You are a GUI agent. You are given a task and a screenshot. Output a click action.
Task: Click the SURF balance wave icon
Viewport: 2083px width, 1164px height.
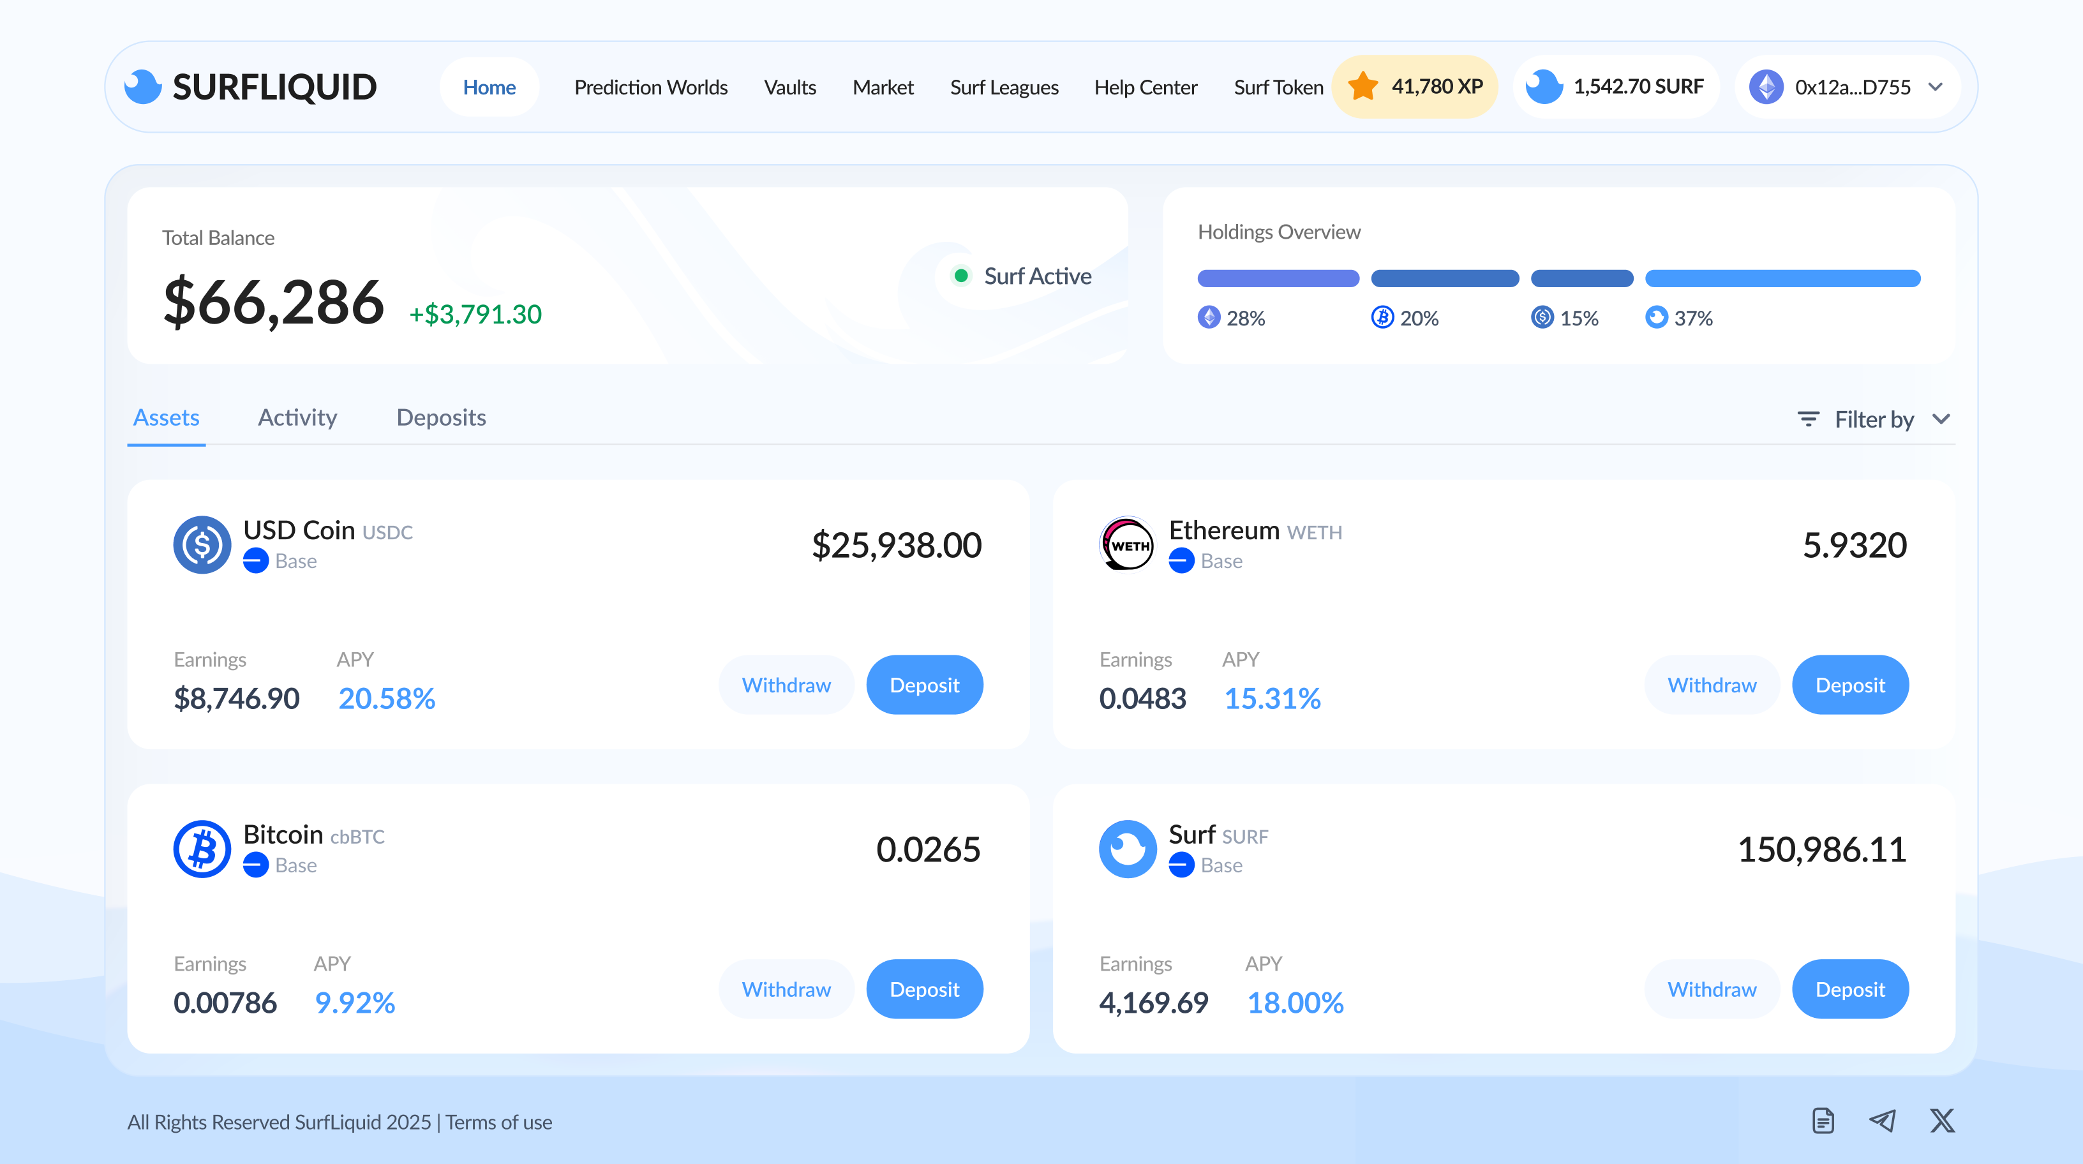[1544, 86]
